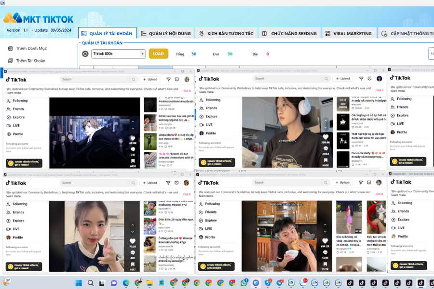The width and height of the screenshot is (434, 289).
Task: Open the CẬP NHẬT THÔNG TIN tab
Action: click(406, 33)
